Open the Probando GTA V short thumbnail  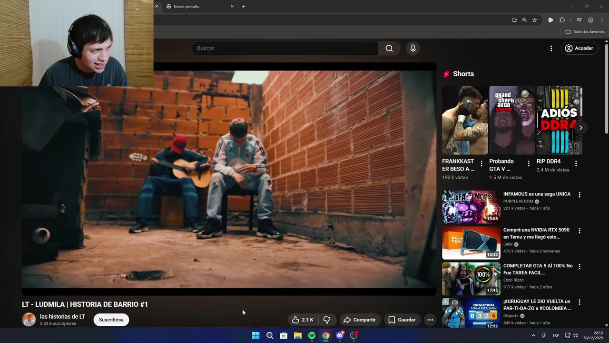(x=512, y=120)
